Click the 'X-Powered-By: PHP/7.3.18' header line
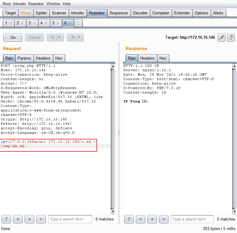Viewport: 237px width, 233px height. 152,88
